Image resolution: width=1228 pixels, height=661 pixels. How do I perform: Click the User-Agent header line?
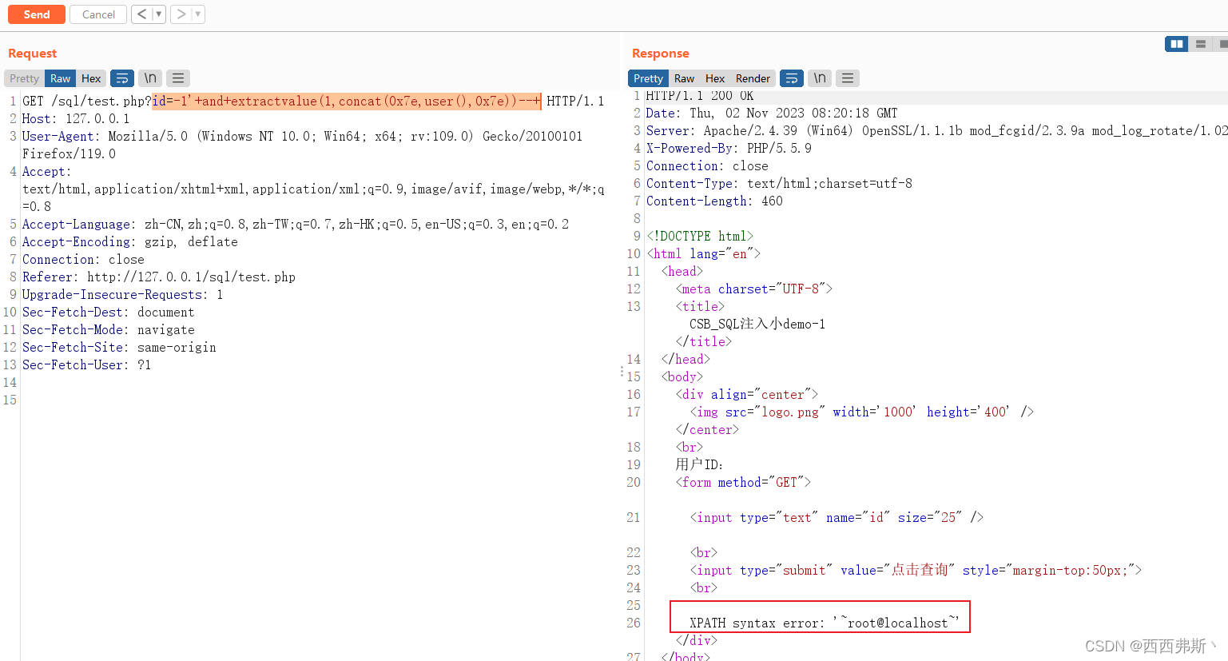click(x=302, y=145)
